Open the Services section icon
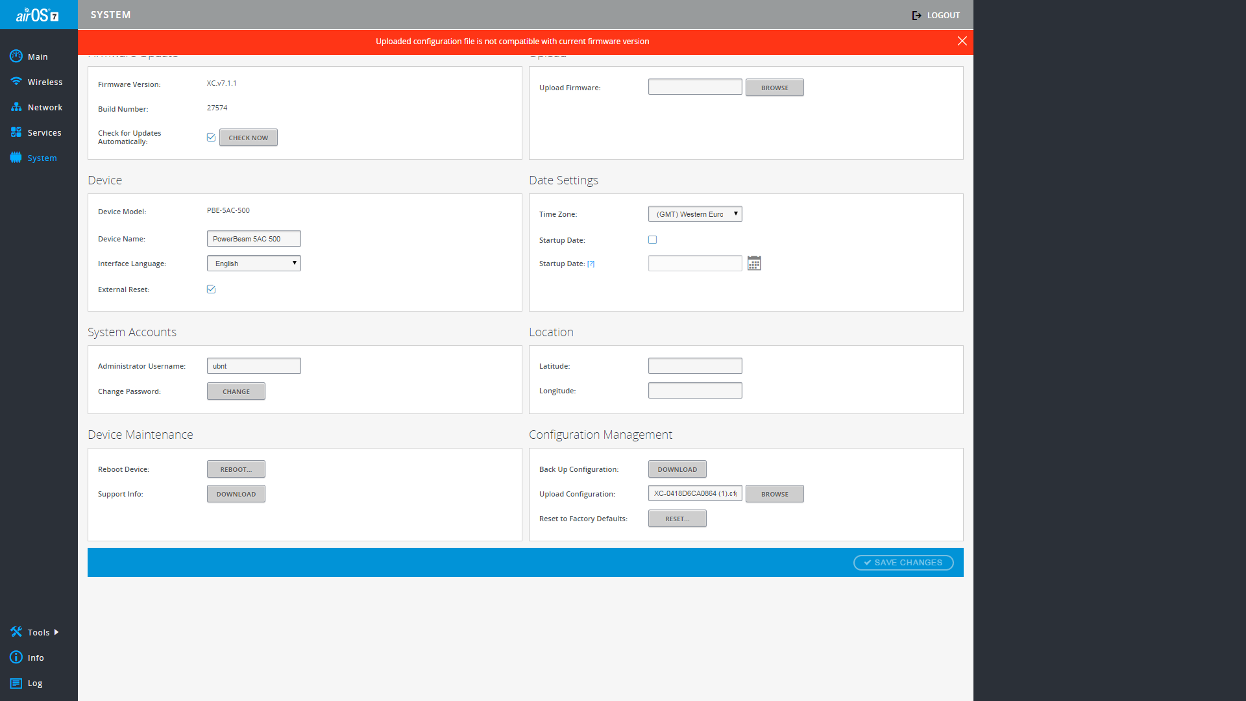This screenshot has width=1246, height=701. tap(16, 132)
